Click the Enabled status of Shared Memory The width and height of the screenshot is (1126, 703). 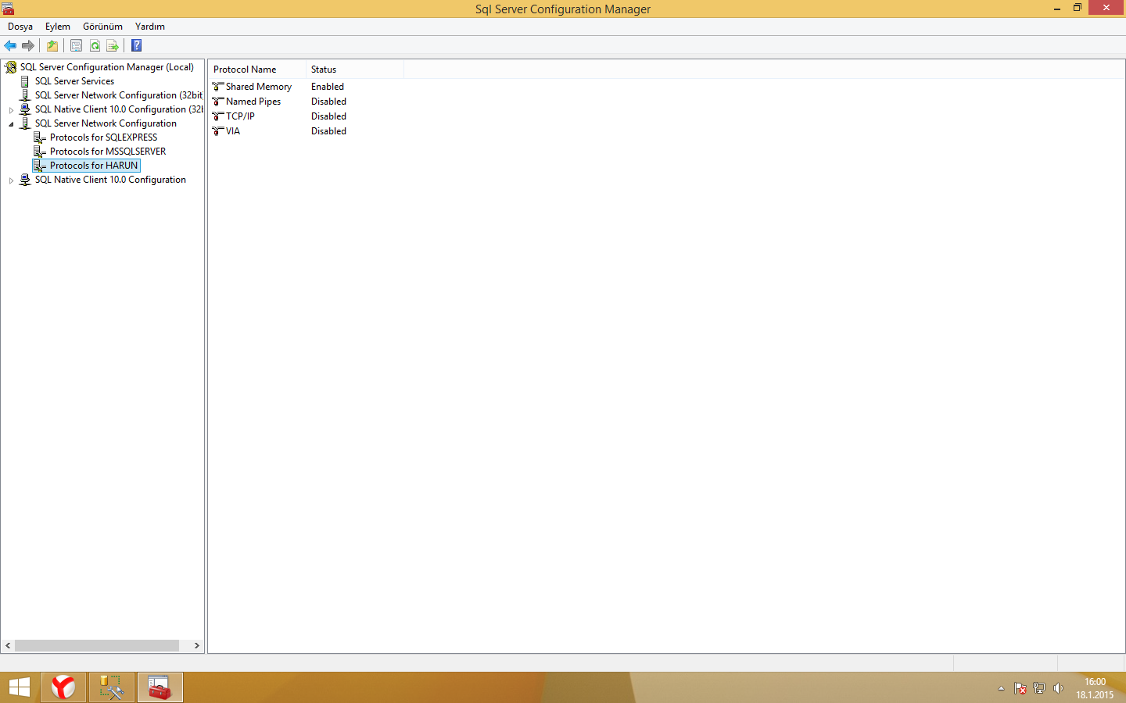click(328, 87)
